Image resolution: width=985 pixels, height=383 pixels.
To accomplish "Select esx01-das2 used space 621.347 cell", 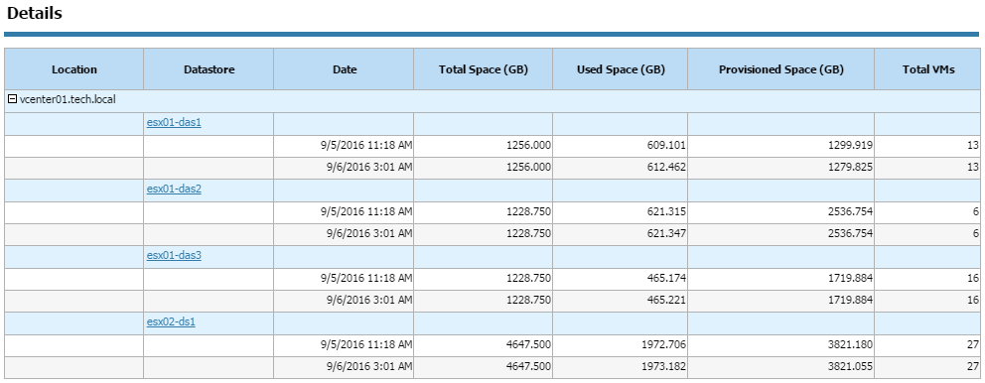I will click(x=621, y=233).
